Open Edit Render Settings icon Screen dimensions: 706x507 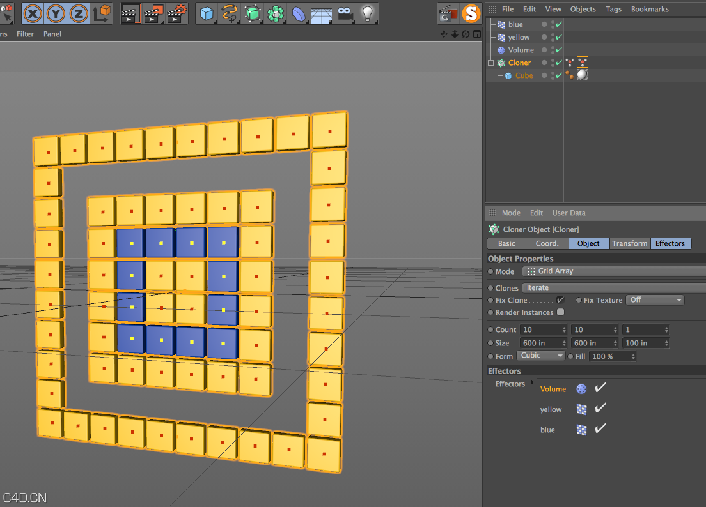point(176,13)
